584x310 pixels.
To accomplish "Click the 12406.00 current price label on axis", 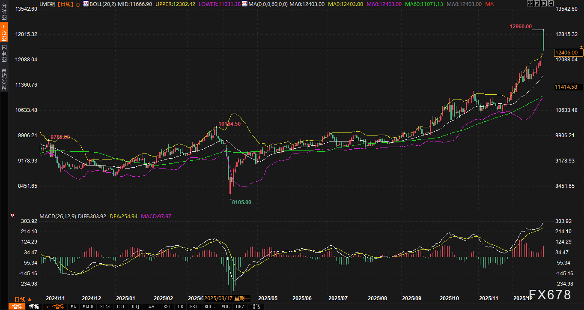I will pos(566,53).
